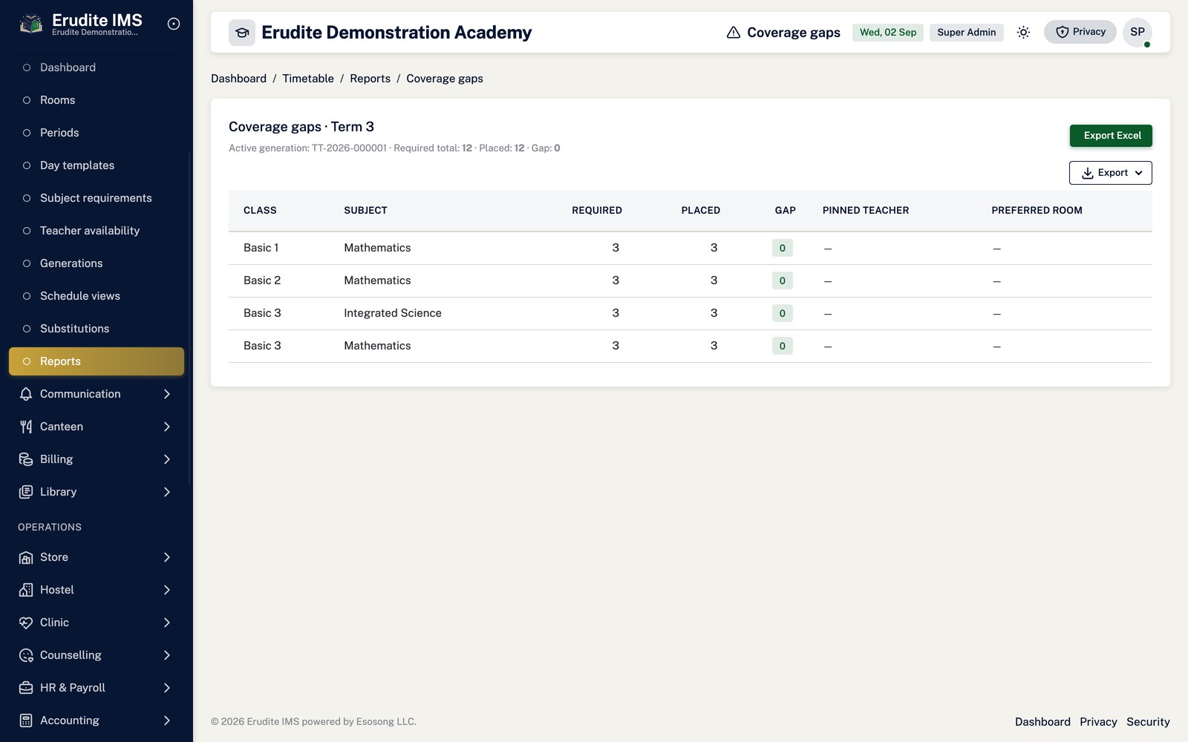Open Reports breadcrumb link
1188x742 pixels.
[x=370, y=79]
